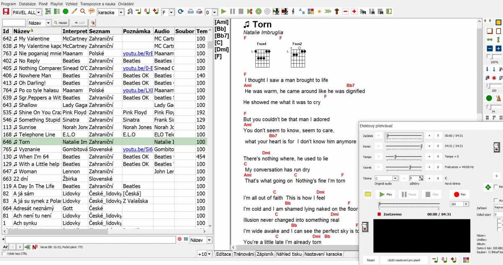Image resolution: width=503 pixels, height=265 pixels.
Task: Click the orange sun icon
Action: point(319,12)
